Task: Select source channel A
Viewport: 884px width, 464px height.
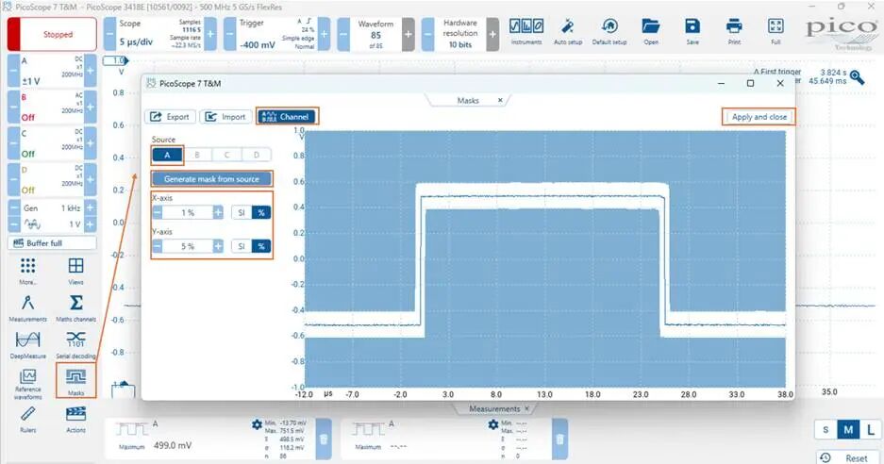Action: click(x=167, y=155)
